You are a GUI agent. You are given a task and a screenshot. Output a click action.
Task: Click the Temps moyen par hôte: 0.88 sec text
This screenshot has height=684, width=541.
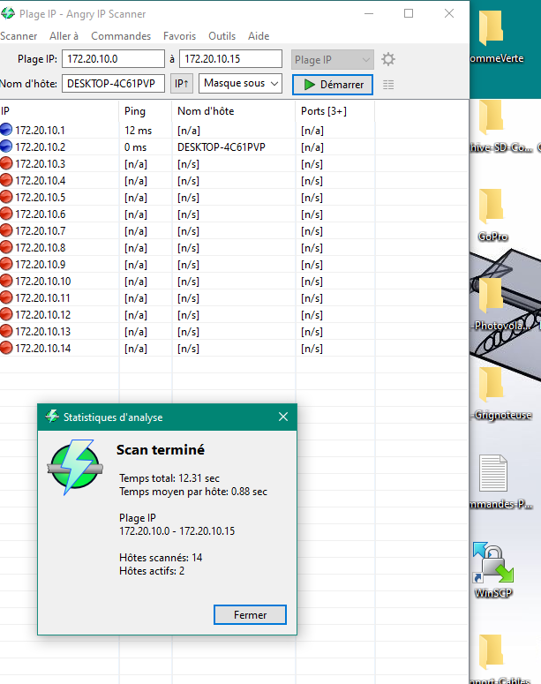(x=193, y=492)
